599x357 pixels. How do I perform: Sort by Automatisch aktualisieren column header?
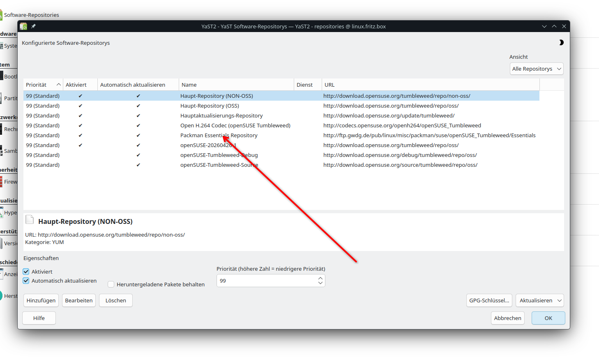tap(138, 85)
